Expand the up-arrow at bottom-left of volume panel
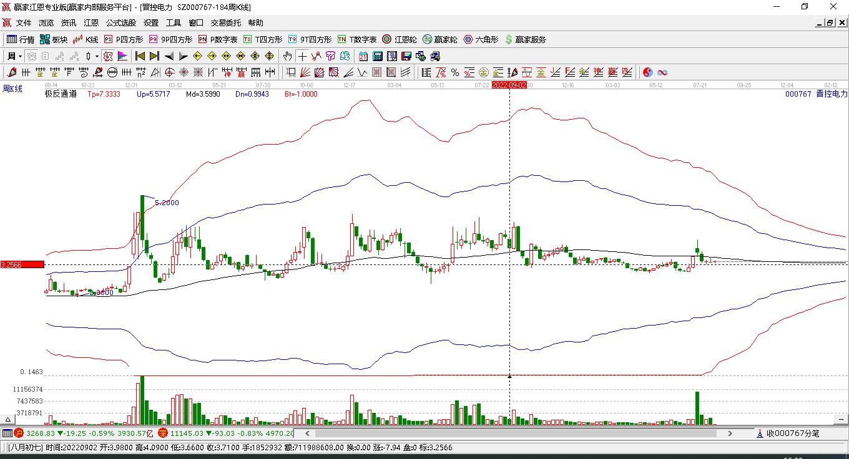849x459 pixels. point(9,420)
